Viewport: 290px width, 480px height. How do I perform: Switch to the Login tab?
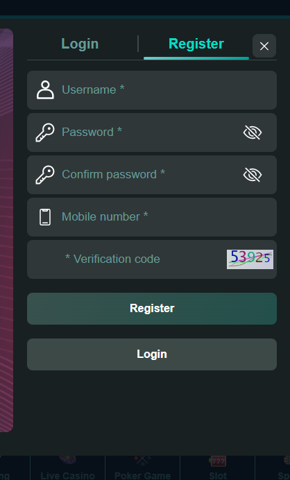tap(80, 44)
